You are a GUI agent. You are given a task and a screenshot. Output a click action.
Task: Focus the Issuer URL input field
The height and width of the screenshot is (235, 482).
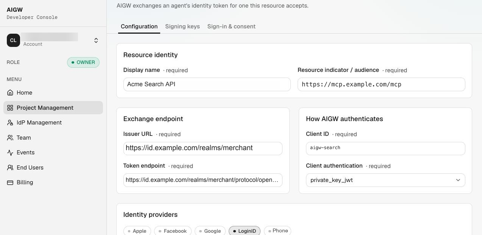[x=203, y=148]
